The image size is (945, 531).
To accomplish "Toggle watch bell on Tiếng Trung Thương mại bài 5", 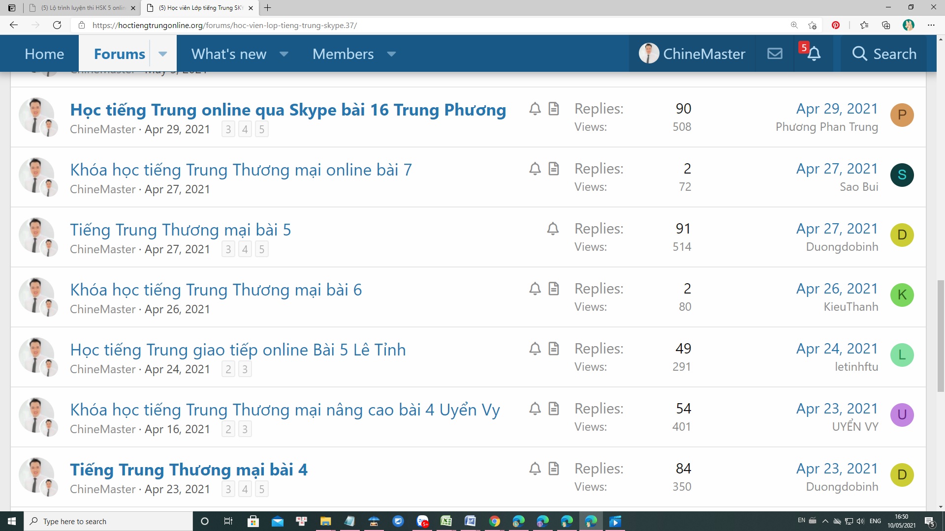I will point(553,229).
